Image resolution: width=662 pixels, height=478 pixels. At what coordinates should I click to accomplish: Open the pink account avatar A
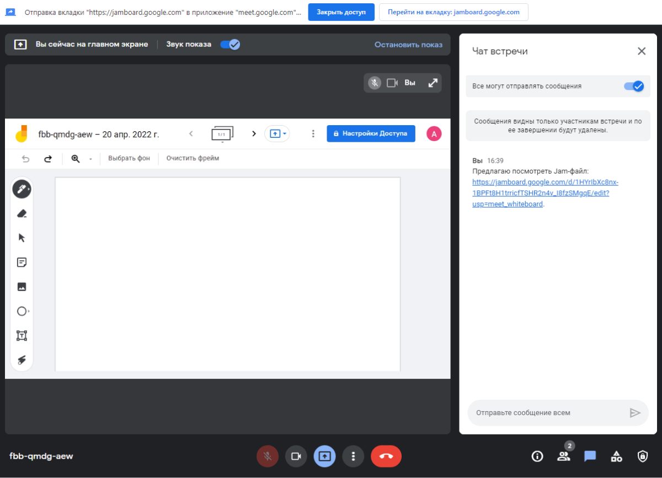point(434,133)
